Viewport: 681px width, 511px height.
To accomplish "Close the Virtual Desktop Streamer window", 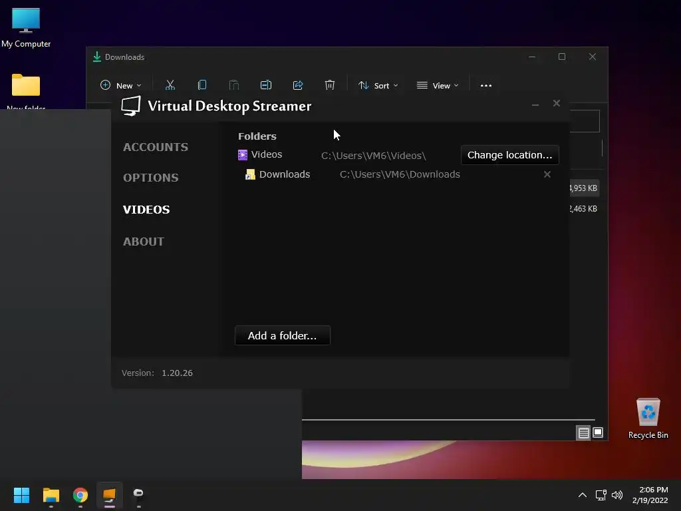I will click(557, 103).
